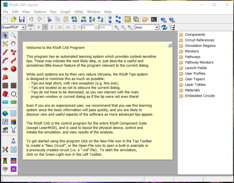The width and height of the screenshot is (234, 183).
Task: Click the Open File folder icon
Action: (x=13, y=19)
